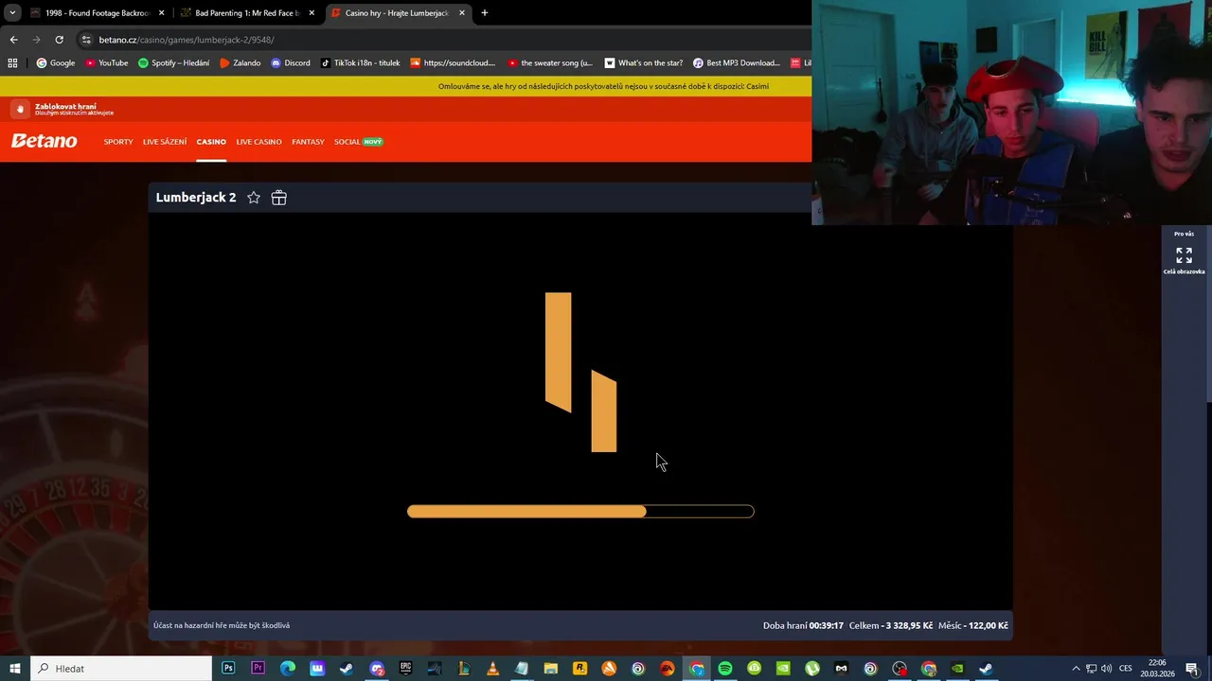The height and width of the screenshot is (681, 1212).
Task: Click the Doba hraní 00:39:17 timer
Action: (x=803, y=625)
